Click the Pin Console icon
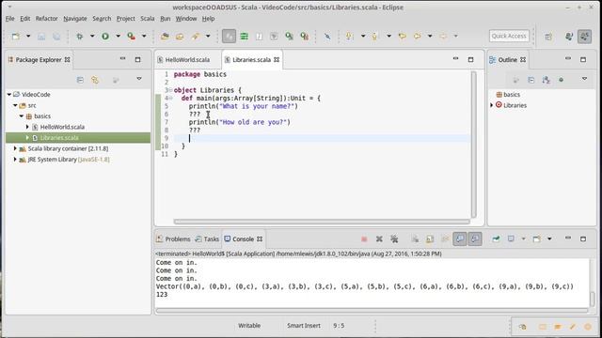Viewport: 602px width, 338px height. pyautogui.click(x=496, y=239)
